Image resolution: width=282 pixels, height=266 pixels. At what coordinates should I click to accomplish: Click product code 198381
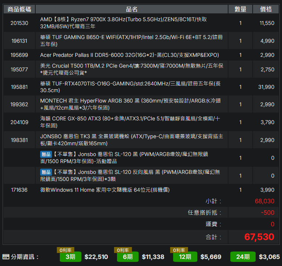(x=19, y=140)
